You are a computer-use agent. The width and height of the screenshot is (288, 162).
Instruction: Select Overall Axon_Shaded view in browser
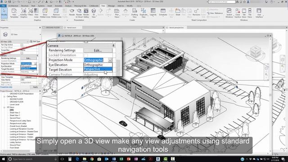click(x=18, y=126)
